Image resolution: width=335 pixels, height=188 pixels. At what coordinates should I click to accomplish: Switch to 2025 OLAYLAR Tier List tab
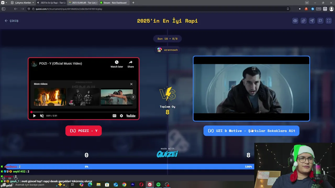tap(83, 3)
